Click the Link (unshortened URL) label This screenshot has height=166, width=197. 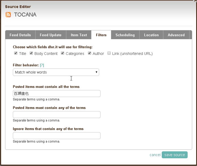click(x=132, y=54)
